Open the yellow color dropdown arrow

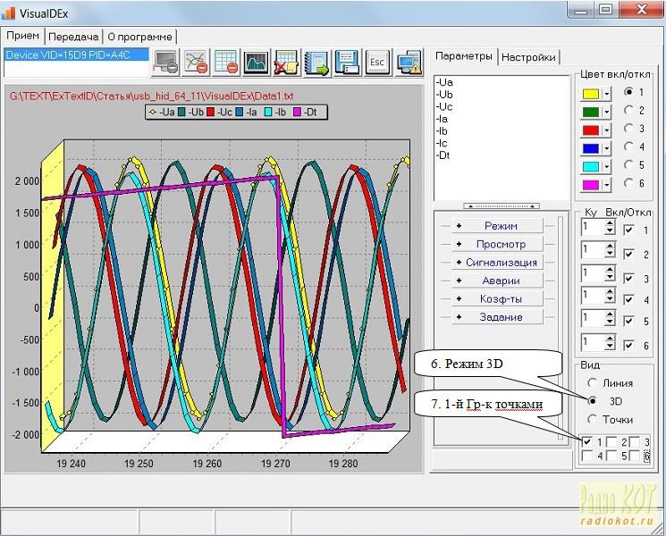click(x=606, y=93)
